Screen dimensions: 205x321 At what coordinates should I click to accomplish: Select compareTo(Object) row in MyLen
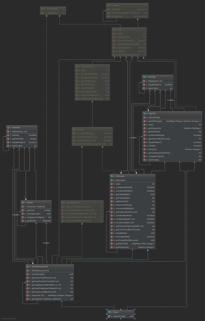point(36,217)
